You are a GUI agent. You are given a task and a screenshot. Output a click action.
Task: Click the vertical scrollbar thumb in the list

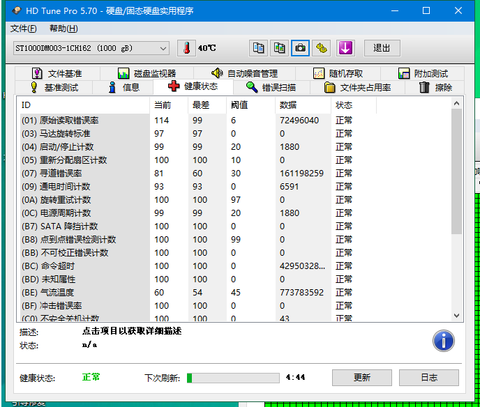click(456, 171)
